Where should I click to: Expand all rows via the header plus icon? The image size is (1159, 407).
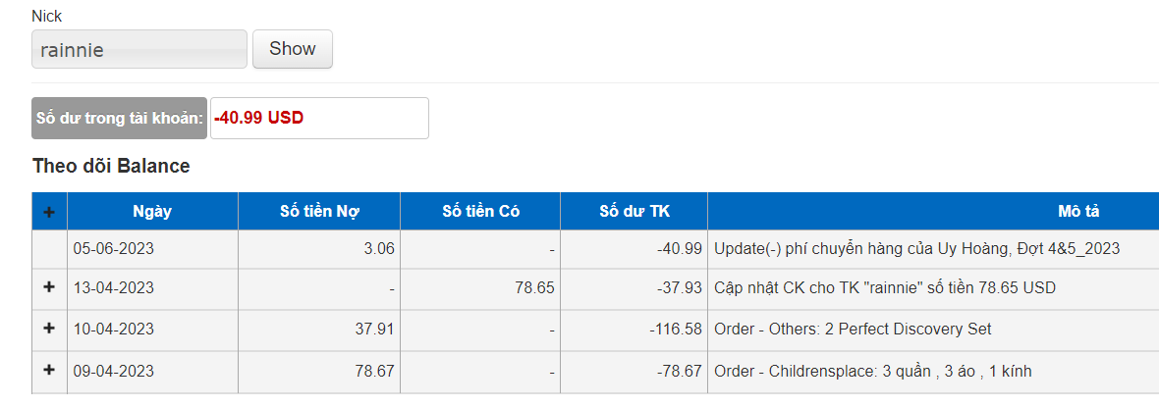(49, 211)
